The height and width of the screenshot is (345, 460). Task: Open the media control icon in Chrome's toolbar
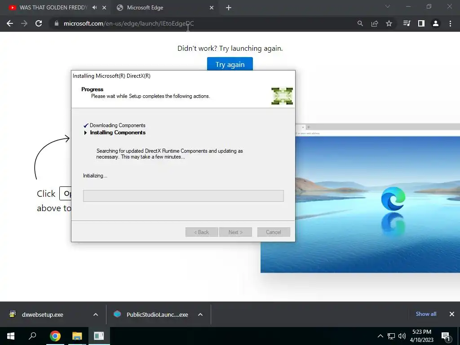[x=407, y=23]
